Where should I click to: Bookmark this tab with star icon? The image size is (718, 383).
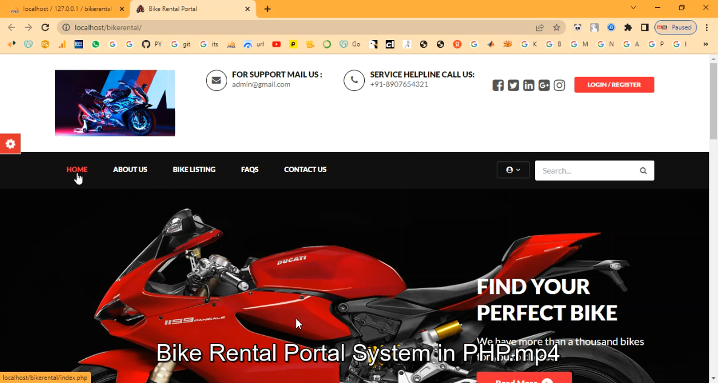click(556, 27)
